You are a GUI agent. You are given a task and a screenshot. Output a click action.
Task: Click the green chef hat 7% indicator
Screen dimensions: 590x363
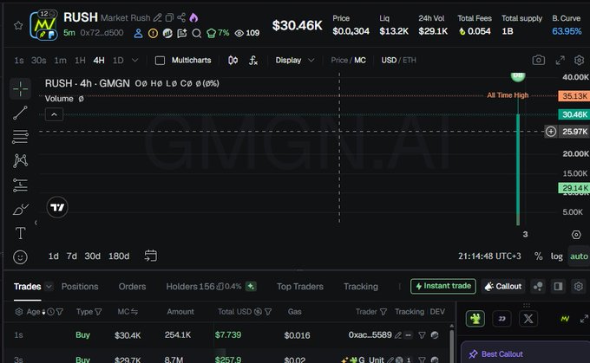(218, 33)
